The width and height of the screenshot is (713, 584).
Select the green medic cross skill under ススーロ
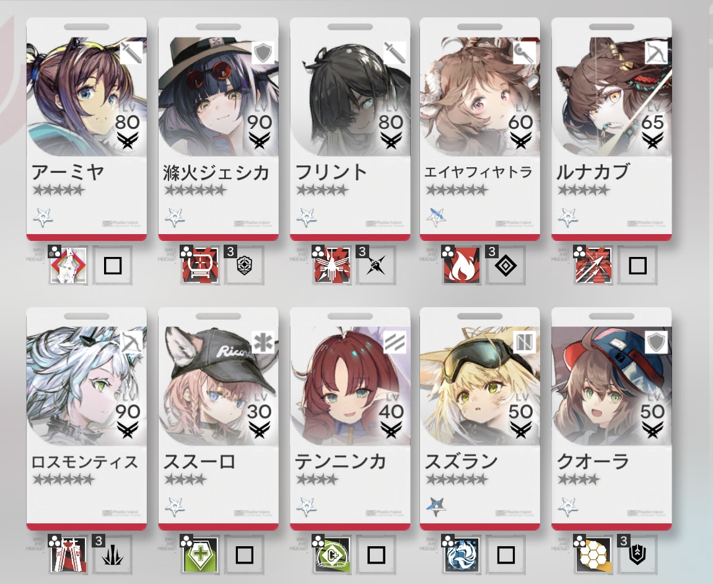coord(199,554)
